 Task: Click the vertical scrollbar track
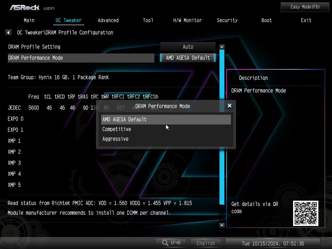coord(222,127)
